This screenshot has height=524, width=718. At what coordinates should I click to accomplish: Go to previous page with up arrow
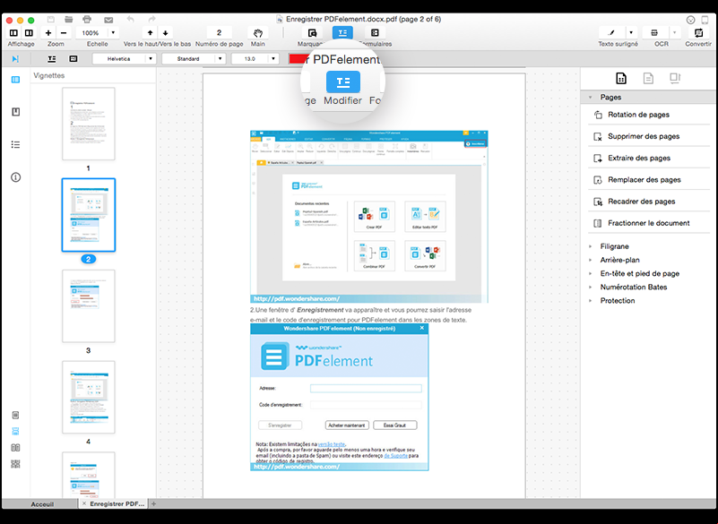click(151, 32)
